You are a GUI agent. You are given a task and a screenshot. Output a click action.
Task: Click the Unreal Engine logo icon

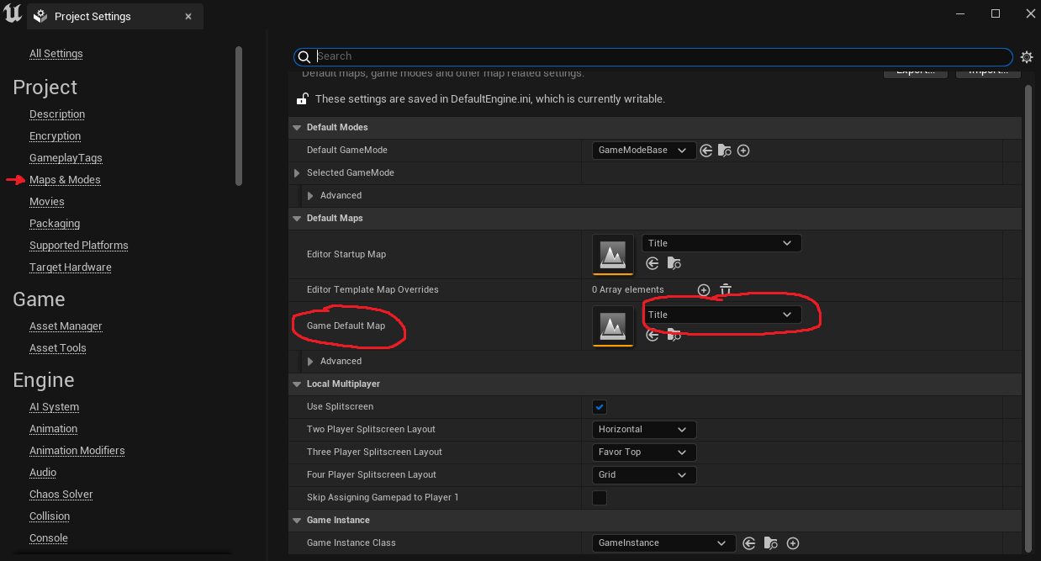[12, 14]
